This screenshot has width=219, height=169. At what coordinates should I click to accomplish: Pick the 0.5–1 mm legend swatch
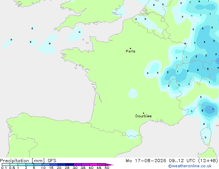click(x=14, y=165)
